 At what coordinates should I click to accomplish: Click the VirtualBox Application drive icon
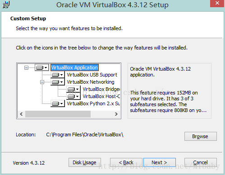pyautogui.click(x=40, y=67)
